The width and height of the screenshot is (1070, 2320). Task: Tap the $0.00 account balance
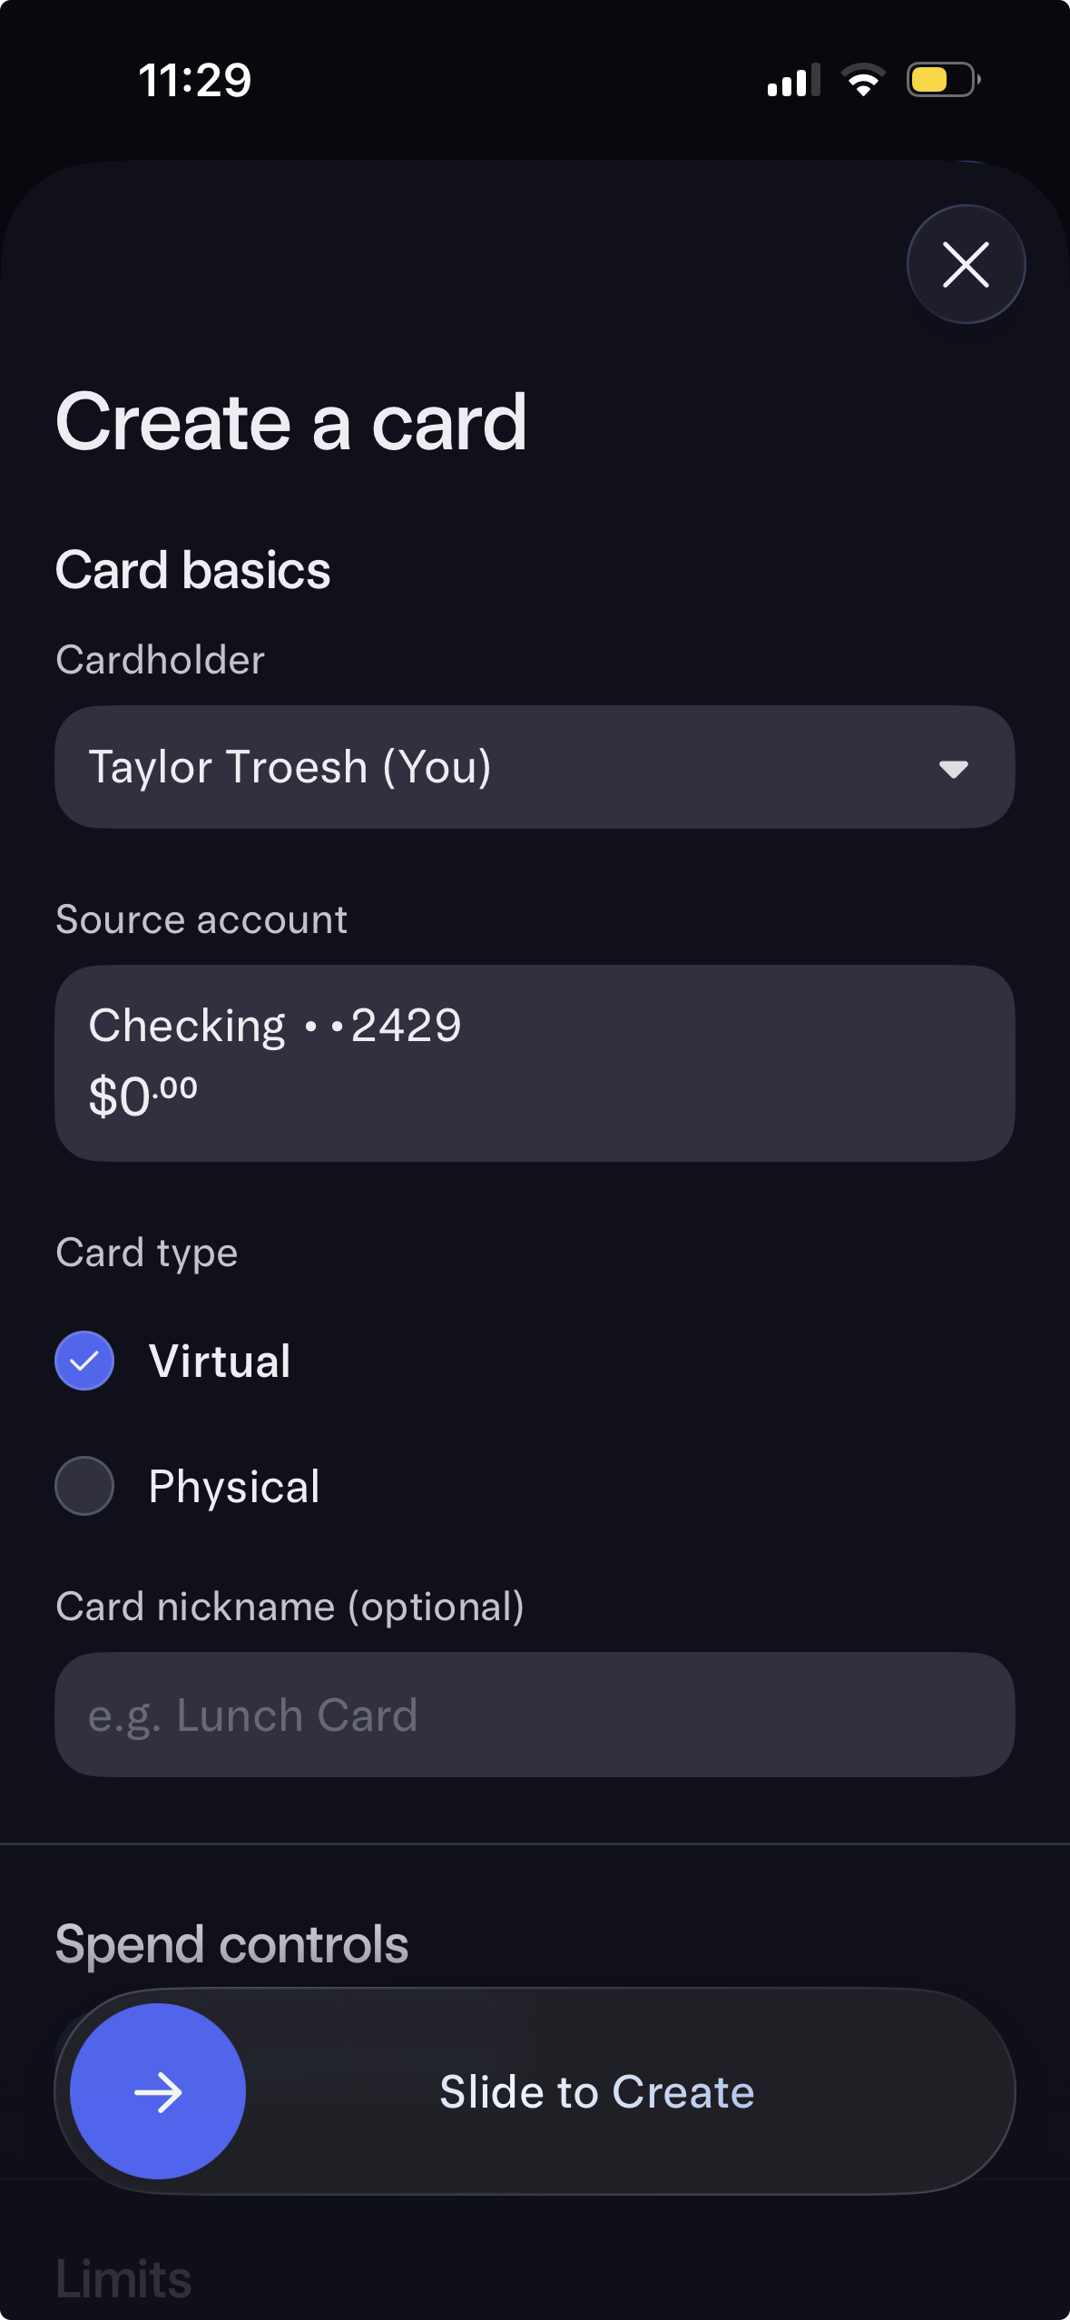pos(142,1096)
